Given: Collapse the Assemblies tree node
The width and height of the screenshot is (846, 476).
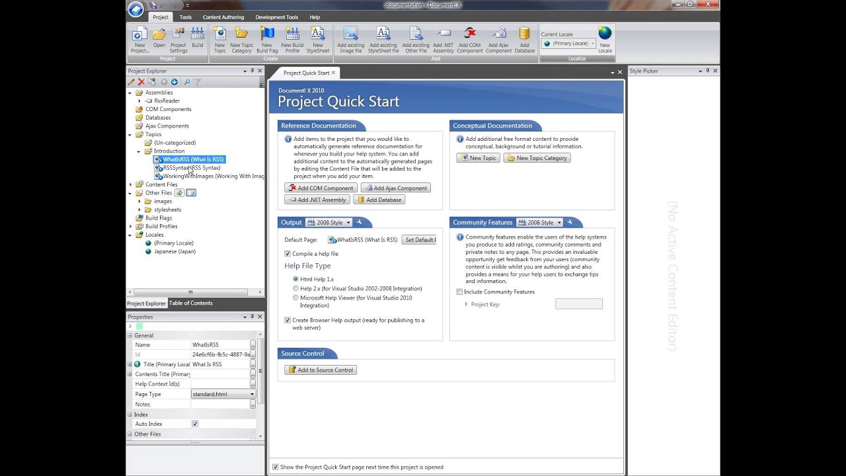Looking at the screenshot, I should click(130, 93).
